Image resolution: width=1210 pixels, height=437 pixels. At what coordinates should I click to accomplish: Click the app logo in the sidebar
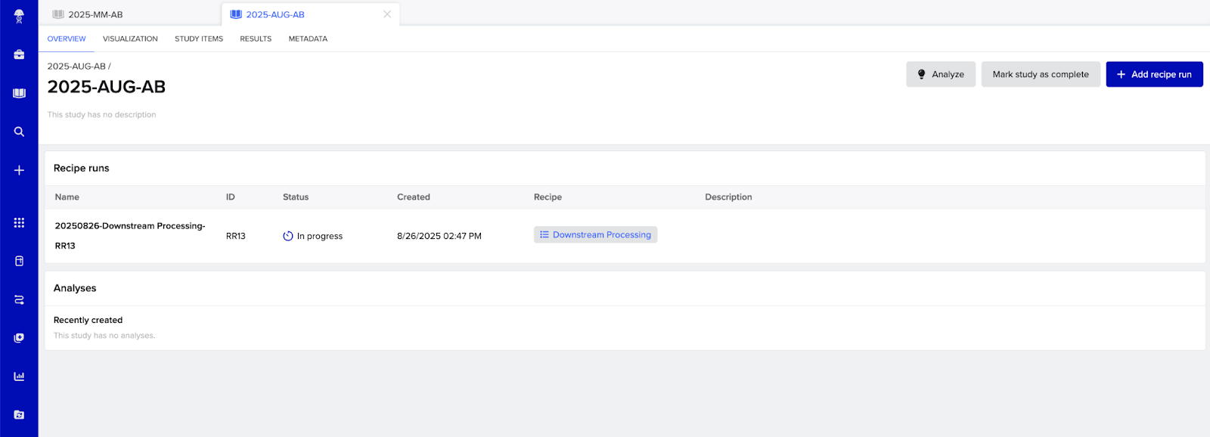click(x=19, y=16)
